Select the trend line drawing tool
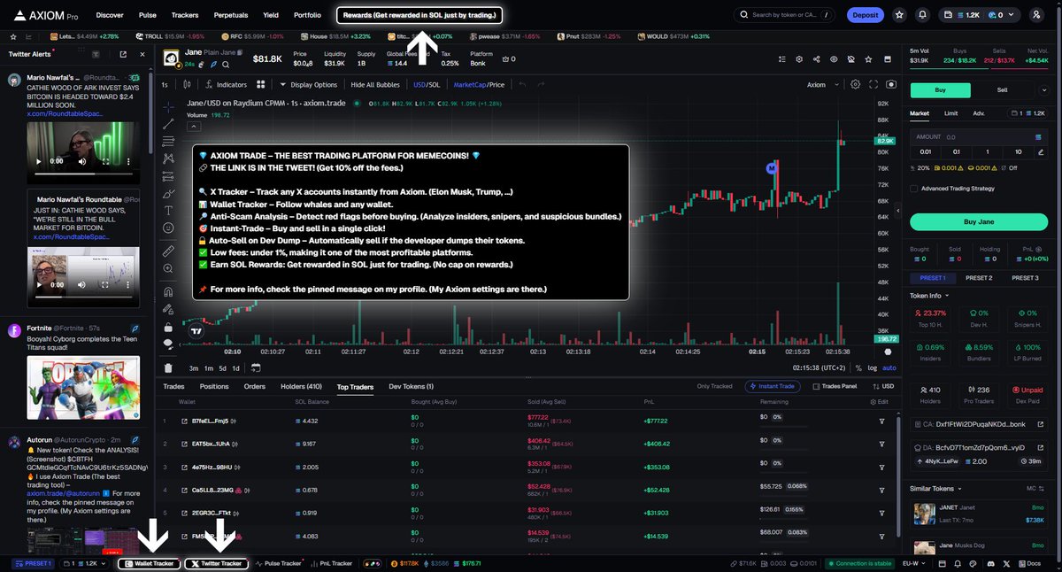Image resolution: width=1062 pixels, height=572 pixels. click(x=168, y=123)
